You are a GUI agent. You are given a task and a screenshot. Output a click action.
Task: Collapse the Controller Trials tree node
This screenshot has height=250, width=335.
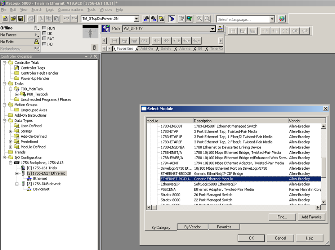tap(4, 63)
